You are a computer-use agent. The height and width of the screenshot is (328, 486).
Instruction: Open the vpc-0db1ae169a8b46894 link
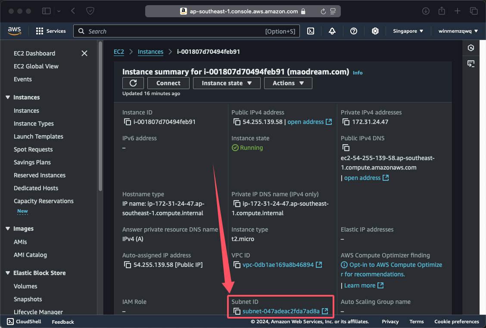pyautogui.click(x=278, y=265)
